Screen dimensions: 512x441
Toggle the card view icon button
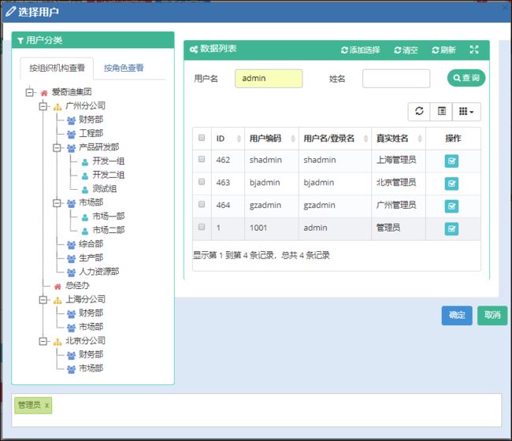(441, 111)
